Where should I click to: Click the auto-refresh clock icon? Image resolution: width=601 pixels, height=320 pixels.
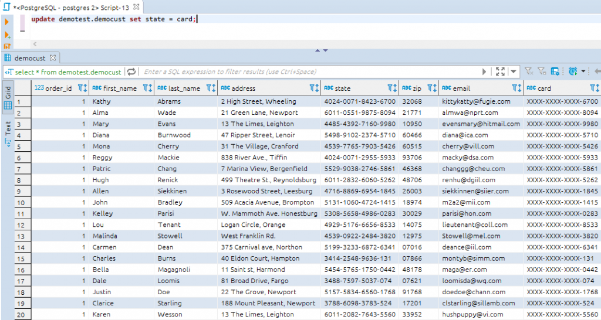pyautogui.click(x=573, y=72)
